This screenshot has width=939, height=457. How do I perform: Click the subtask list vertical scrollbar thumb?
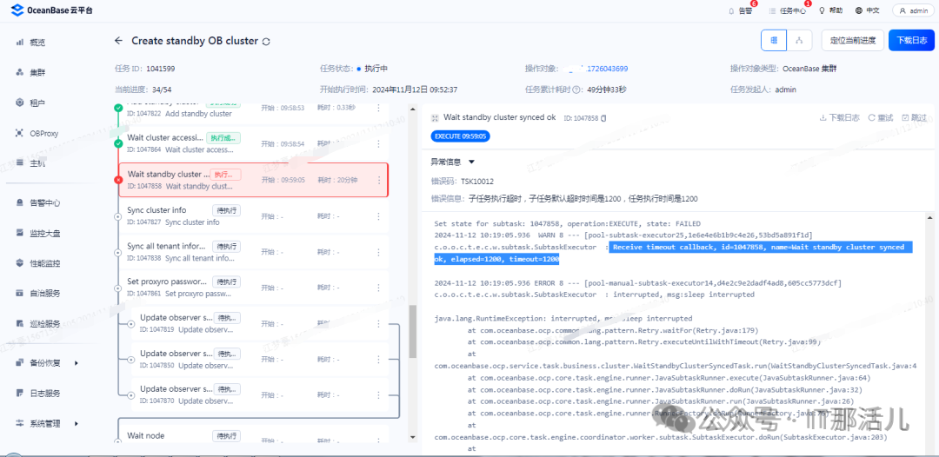pyautogui.click(x=412, y=331)
